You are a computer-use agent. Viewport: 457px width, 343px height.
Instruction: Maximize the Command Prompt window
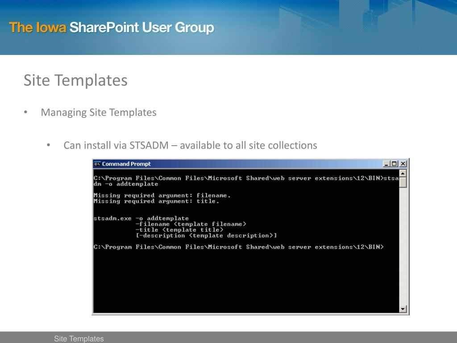[394, 164]
